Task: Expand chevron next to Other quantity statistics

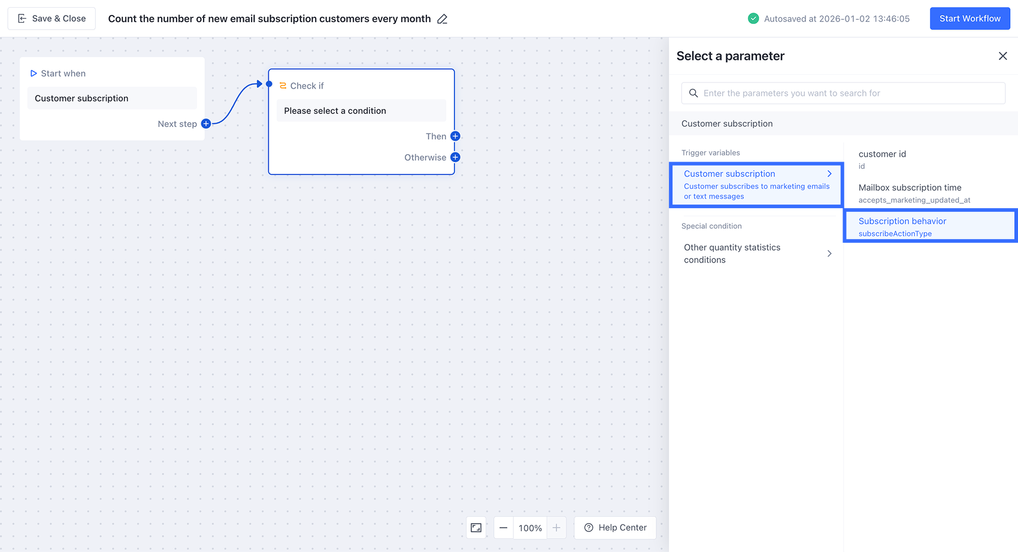Action: [829, 254]
